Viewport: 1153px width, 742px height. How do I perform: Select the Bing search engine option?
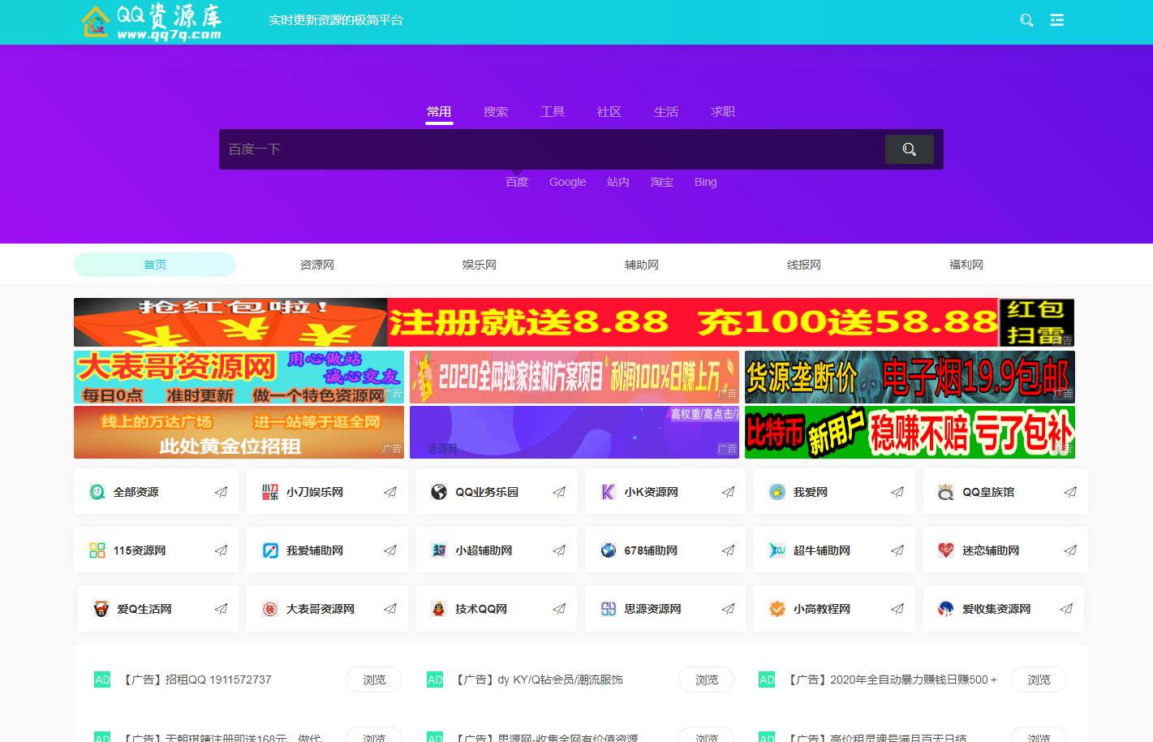click(705, 182)
